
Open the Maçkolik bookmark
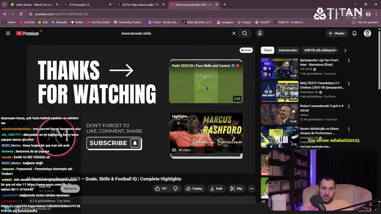pyautogui.click(x=59, y=22)
